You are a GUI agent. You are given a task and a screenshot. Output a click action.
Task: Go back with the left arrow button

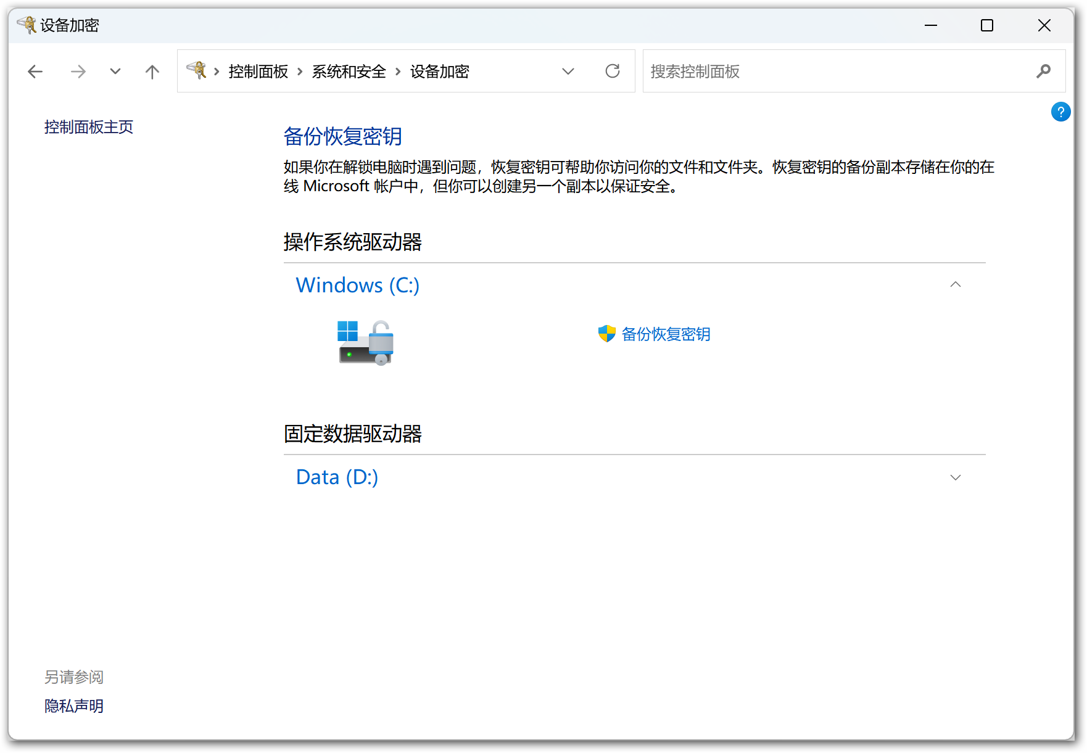tap(35, 72)
